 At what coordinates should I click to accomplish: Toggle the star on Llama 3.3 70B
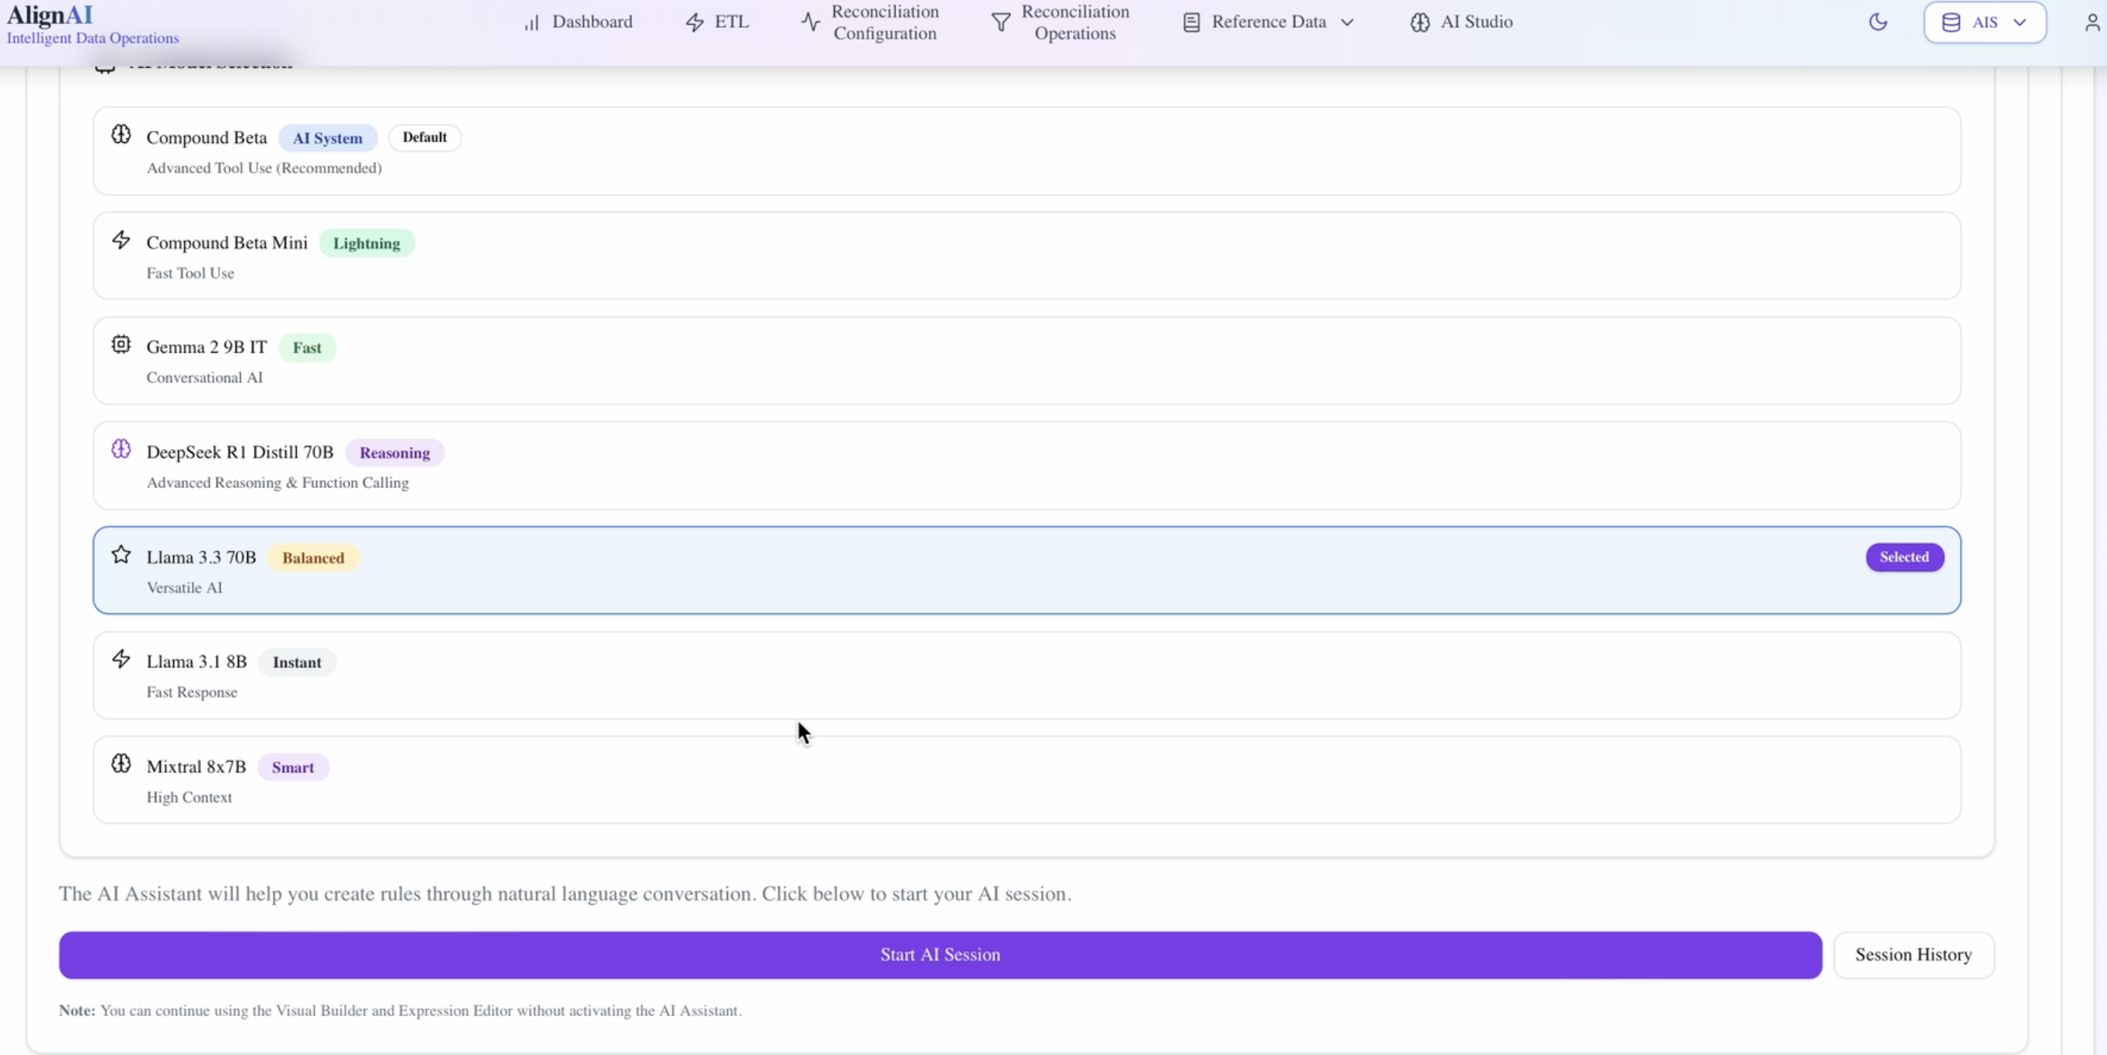tap(121, 554)
